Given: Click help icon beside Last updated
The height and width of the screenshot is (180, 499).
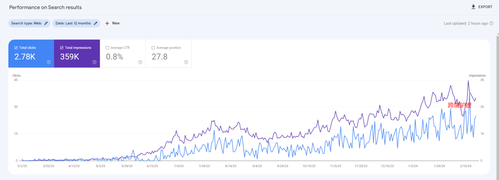Looking at the screenshot, I should [x=491, y=24].
